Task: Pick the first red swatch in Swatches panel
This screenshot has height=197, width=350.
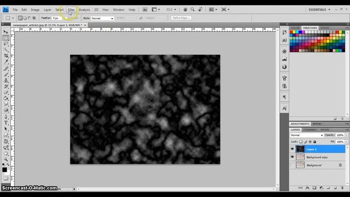Action: [x=291, y=32]
